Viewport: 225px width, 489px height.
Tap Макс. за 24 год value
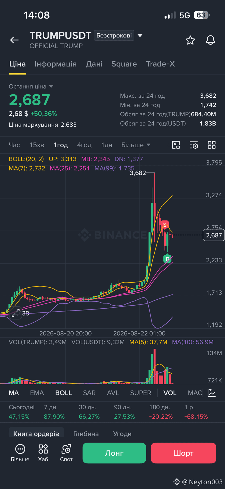tap(208, 96)
